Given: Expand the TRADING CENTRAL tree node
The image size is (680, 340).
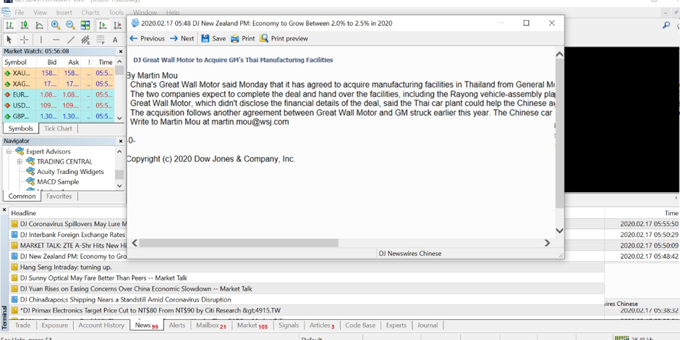Looking at the screenshot, I should click(x=20, y=162).
